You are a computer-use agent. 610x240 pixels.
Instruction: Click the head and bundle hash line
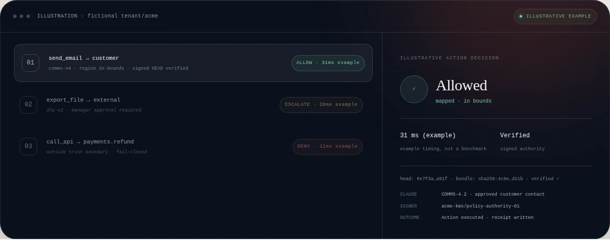pos(480,179)
